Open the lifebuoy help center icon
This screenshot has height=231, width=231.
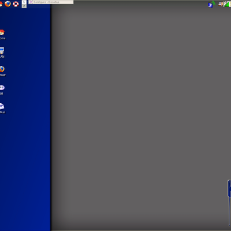pyautogui.click(x=16, y=4)
